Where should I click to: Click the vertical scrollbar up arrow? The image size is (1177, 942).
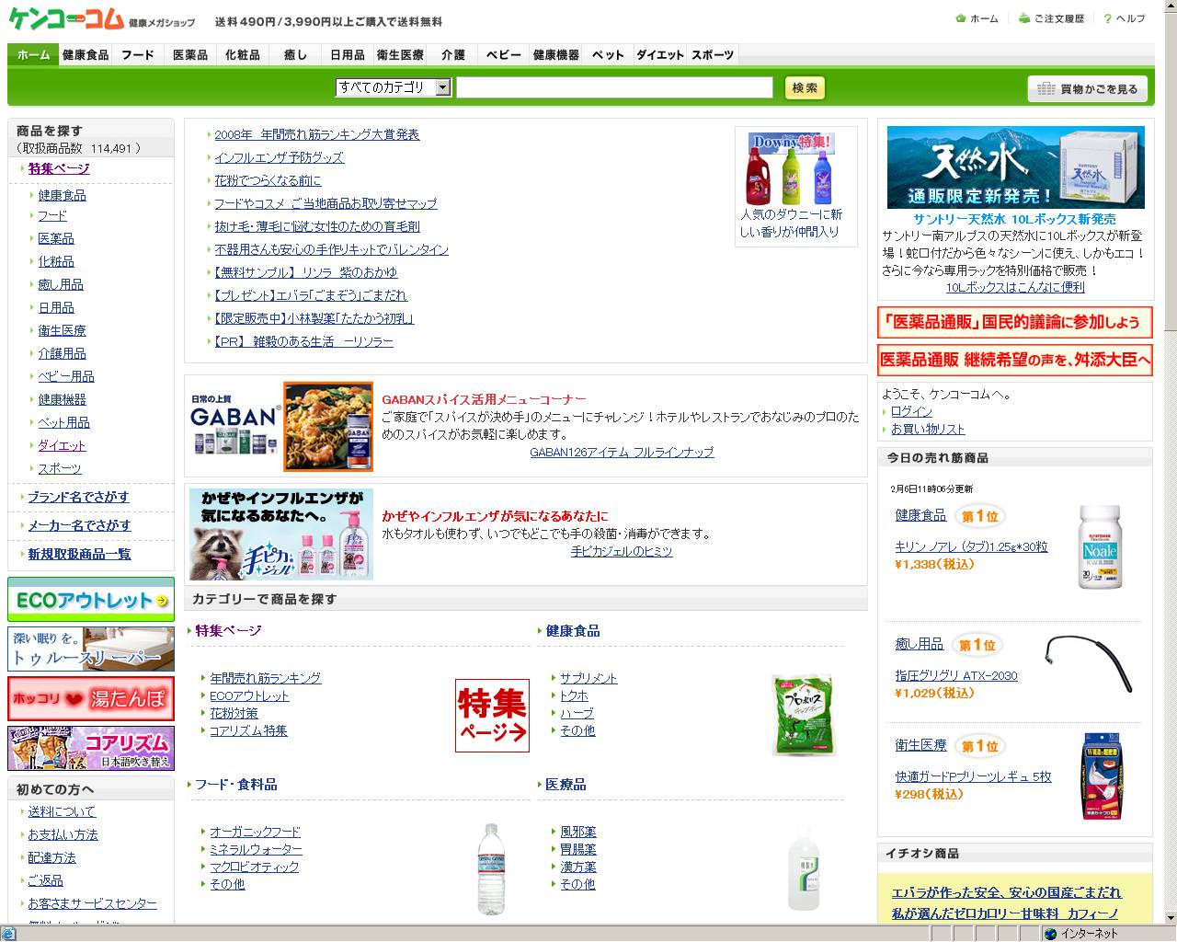coord(1170,7)
